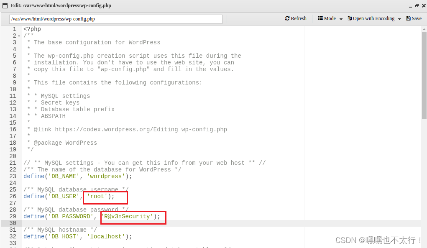Click 'MySQL settings' comment on line 11
Screen dimensions: 427x248
click(65, 96)
